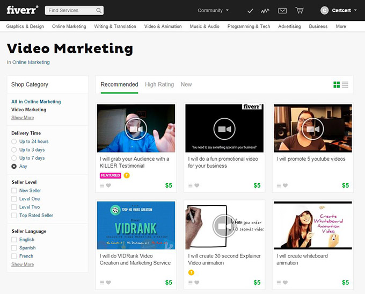Open Programming & Tech category
The image size is (365, 294).
coord(249,26)
